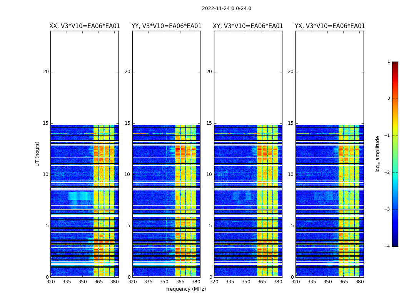The image size is (404, 308).
Task: Click the empty white area of XX panel
Action: (85, 78)
